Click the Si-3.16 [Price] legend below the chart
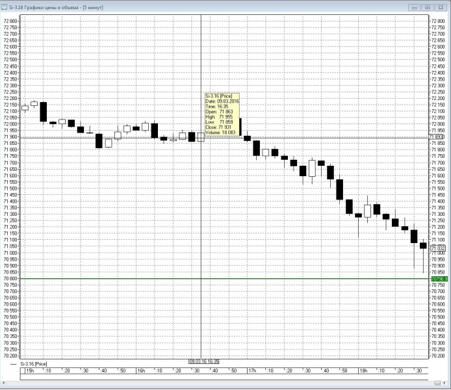451x390 pixels. [x=34, y=364]
